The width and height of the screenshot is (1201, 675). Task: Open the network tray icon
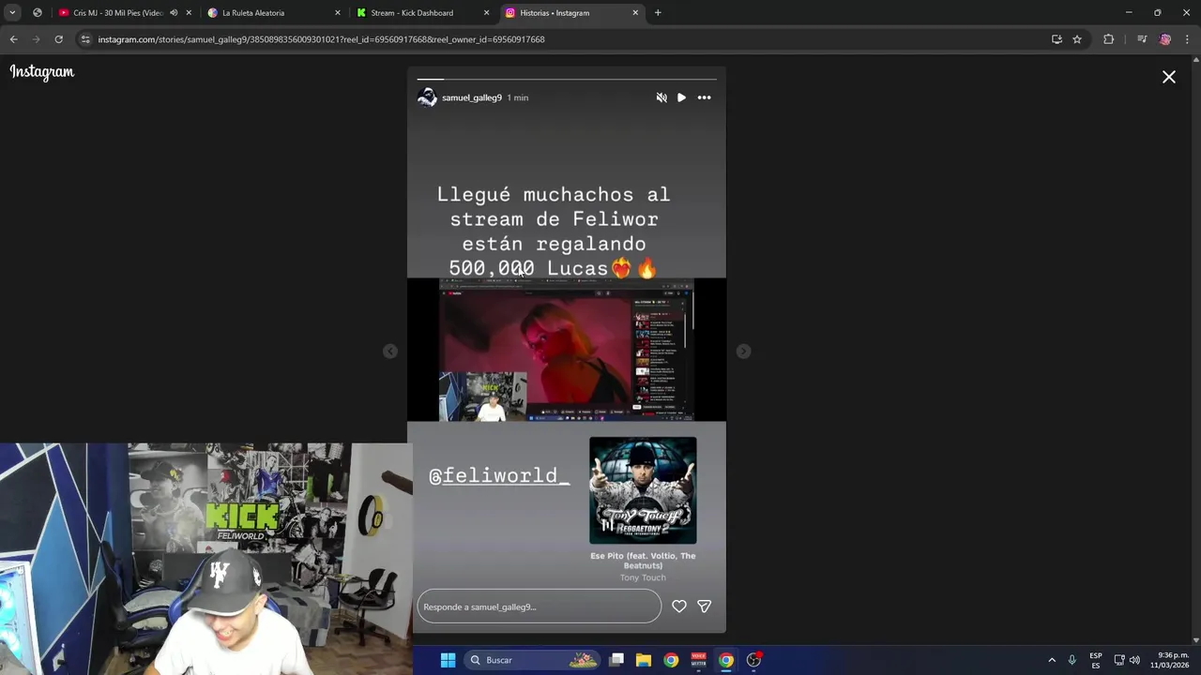1119,660
